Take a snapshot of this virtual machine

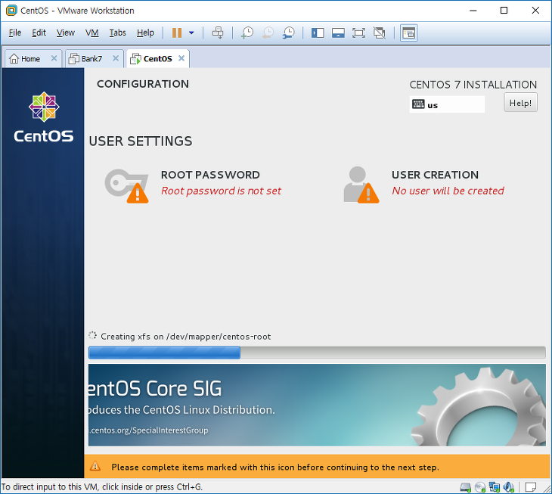tap(247, 33)
